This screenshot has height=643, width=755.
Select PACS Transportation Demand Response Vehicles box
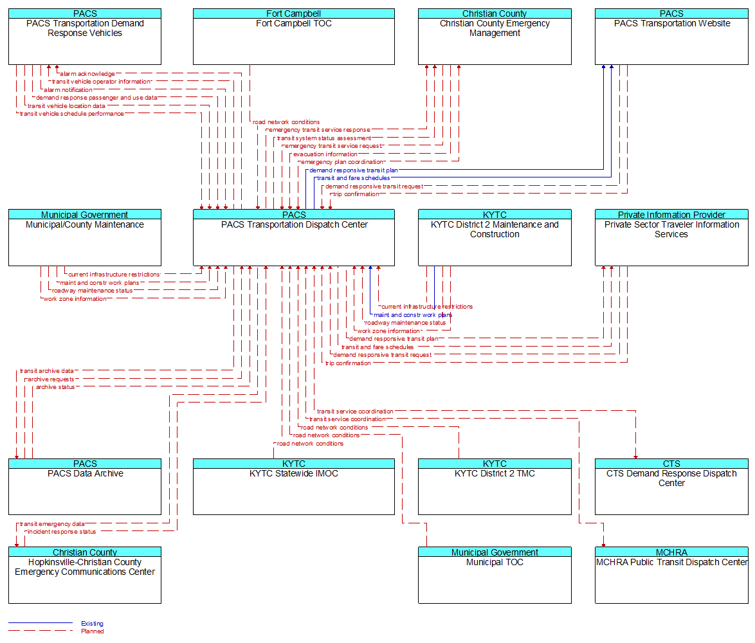point(85,37)
